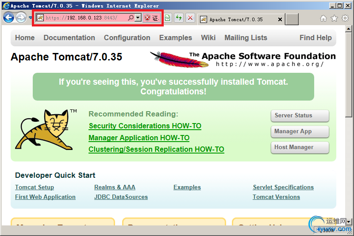Open Clustering/Session Replication HOW-TO link

[156, 150]
